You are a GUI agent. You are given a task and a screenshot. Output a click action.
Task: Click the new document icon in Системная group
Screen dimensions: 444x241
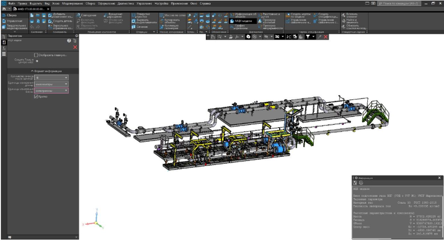(32, 15)
